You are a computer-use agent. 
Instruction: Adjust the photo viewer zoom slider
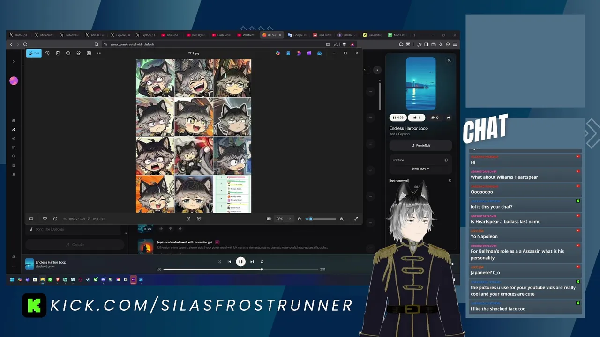321,219
